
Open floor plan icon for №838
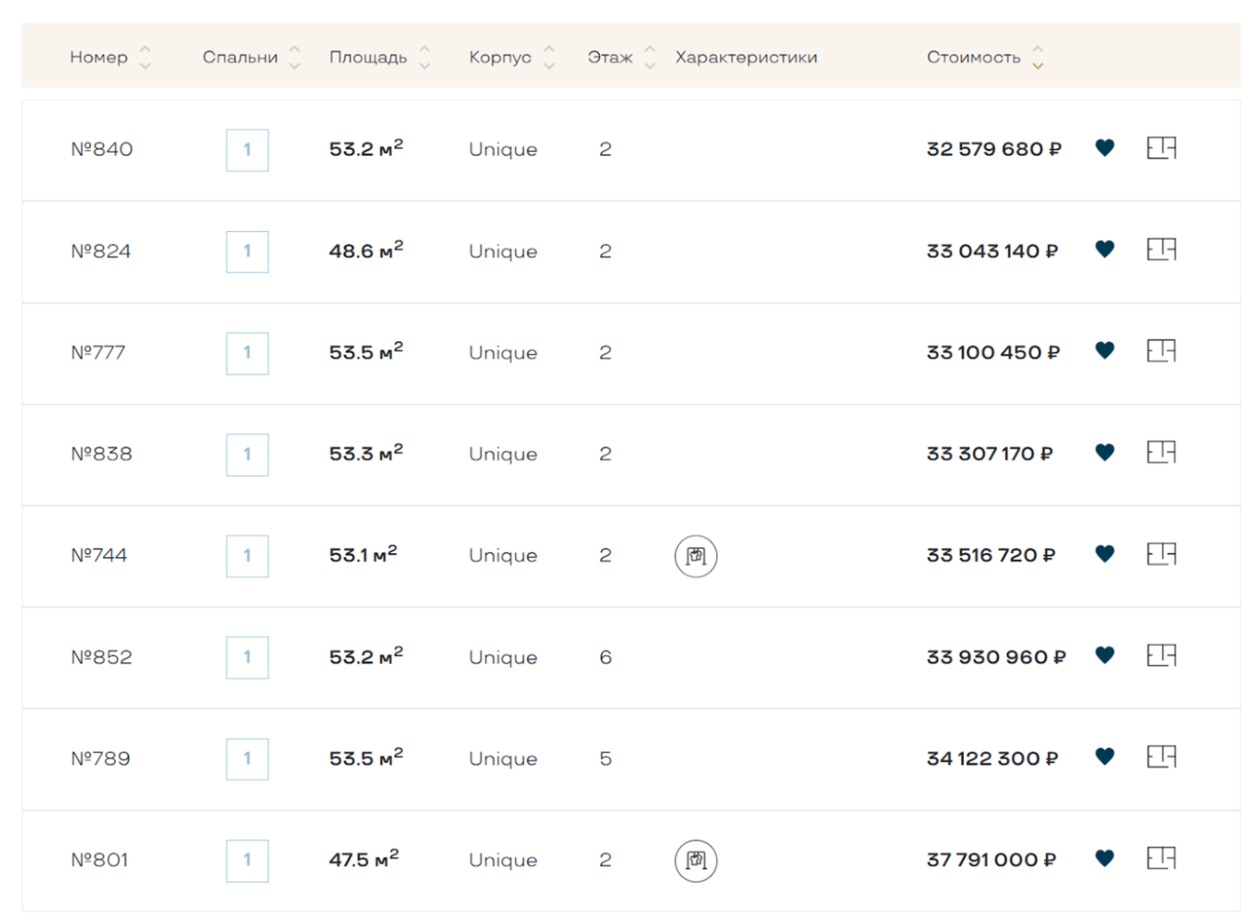(1161, 453)
